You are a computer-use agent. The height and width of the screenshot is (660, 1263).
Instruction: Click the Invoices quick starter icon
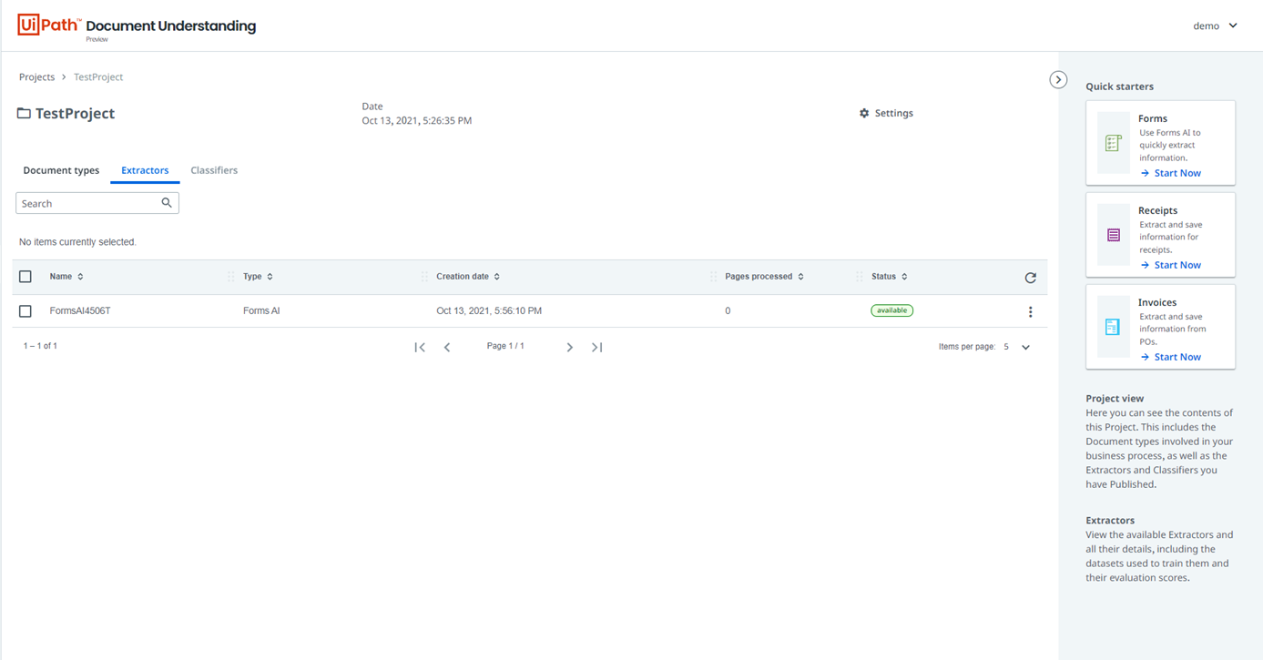tap(1113, 327)
